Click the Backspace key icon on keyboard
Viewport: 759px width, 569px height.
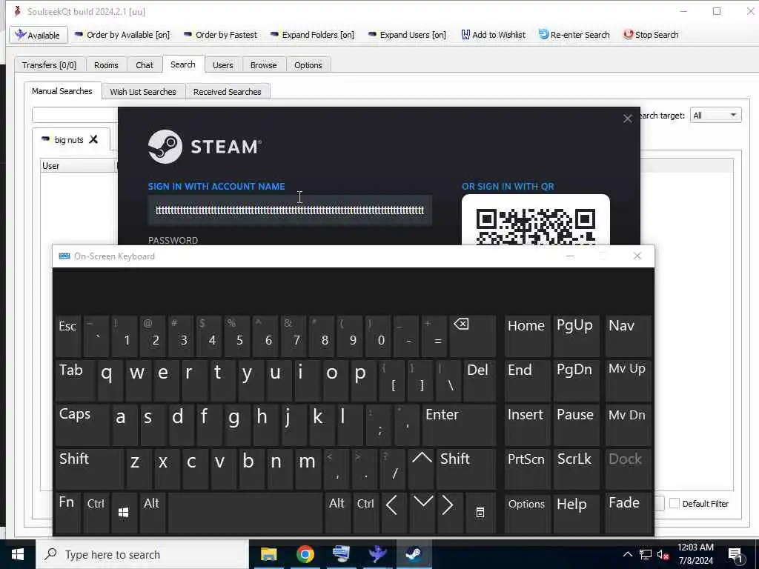[472, 336]
